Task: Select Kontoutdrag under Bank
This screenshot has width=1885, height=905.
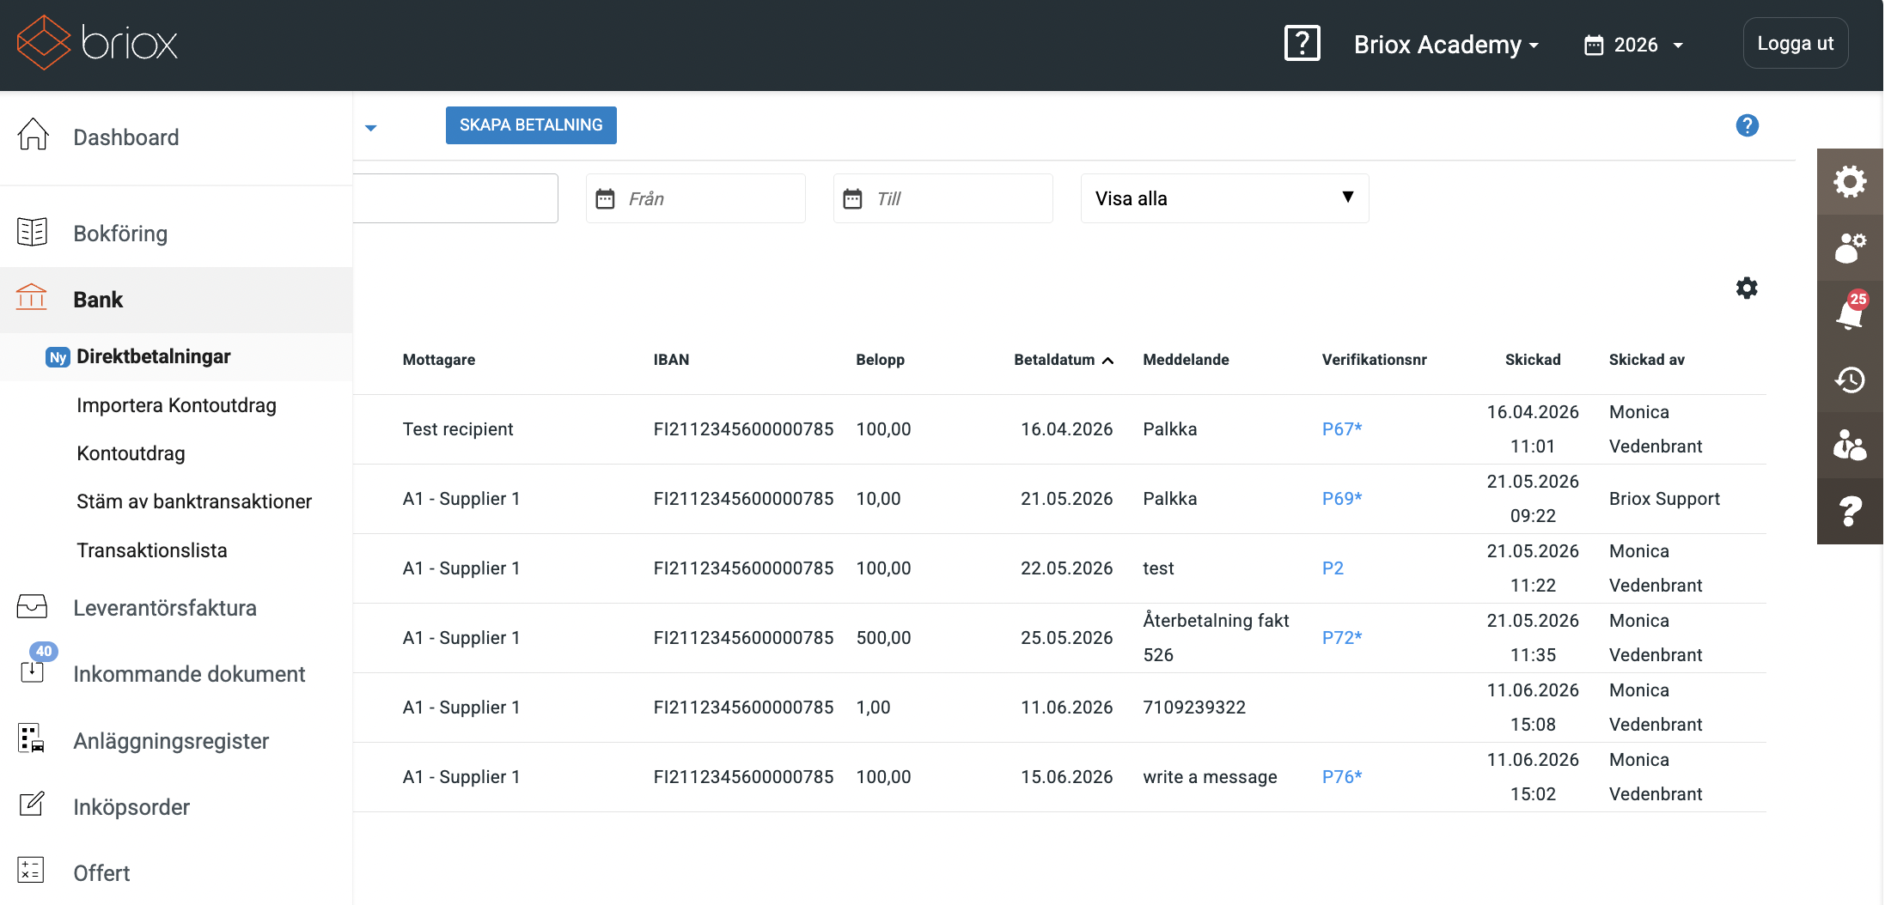Action: (131, 453)
